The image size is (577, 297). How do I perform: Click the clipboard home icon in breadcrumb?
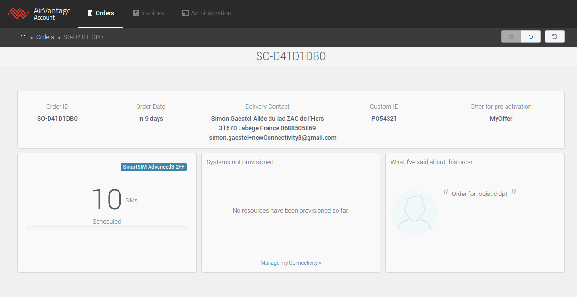23,37
